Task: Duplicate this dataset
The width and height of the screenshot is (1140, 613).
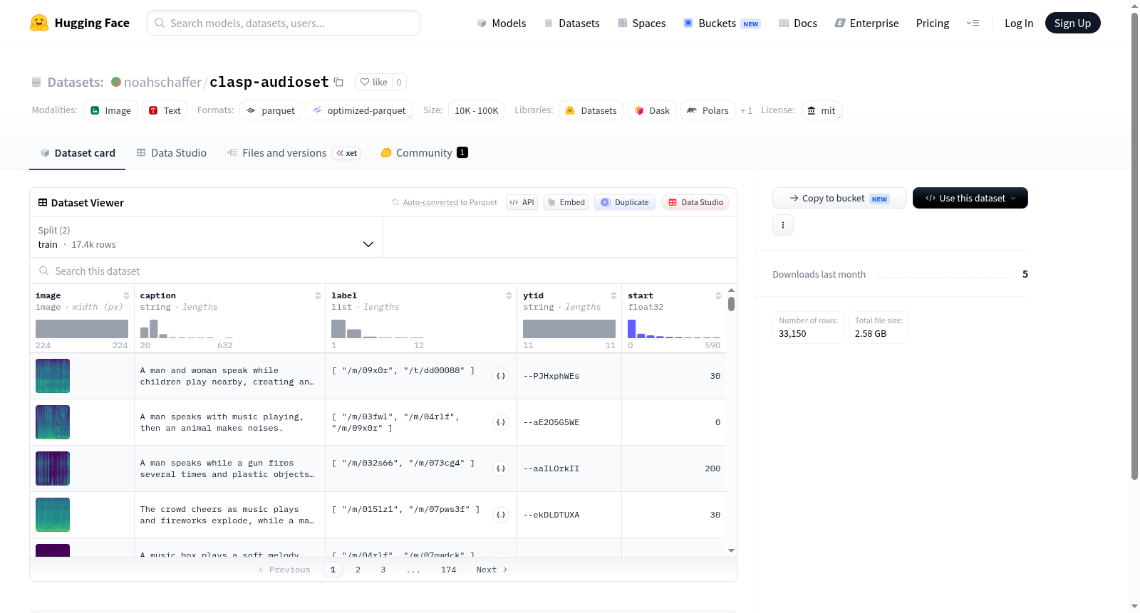Action: pyautogui.click(x=625, y=202)
